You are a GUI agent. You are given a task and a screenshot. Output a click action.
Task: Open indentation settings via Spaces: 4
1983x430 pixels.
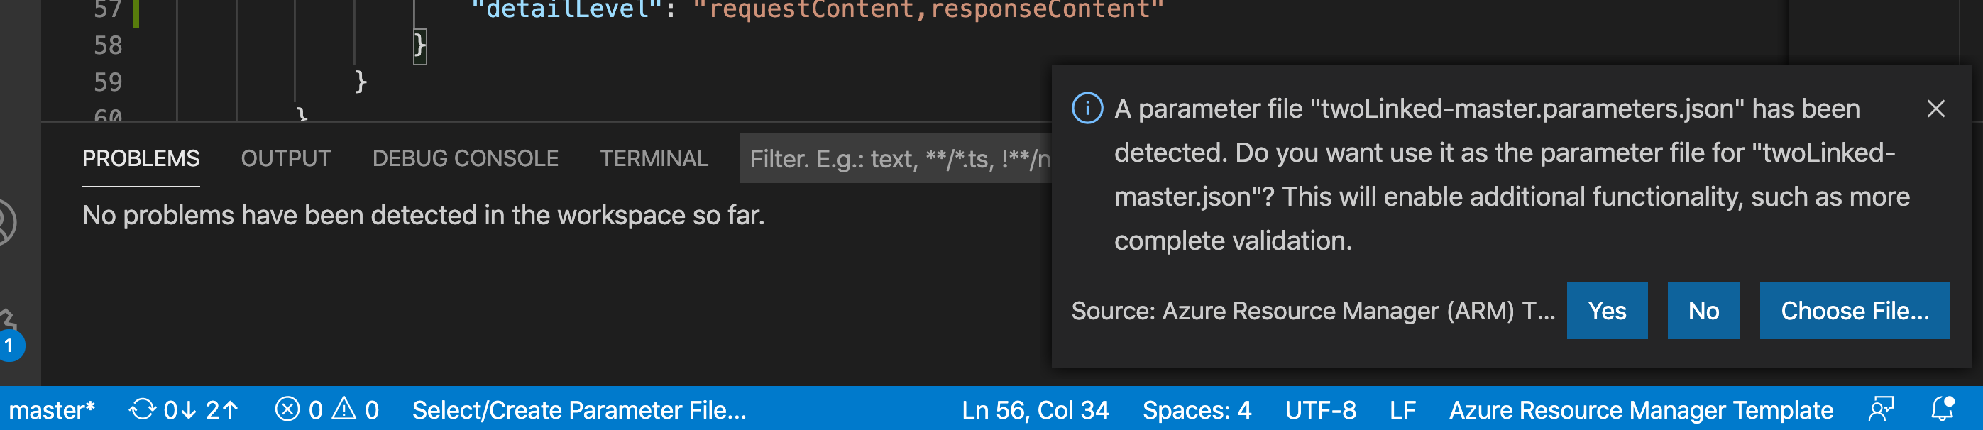[1197, 410]
